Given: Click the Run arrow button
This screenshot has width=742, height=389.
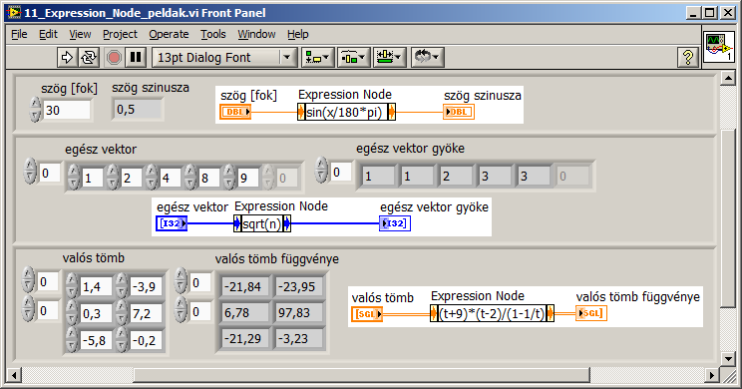Looking at the screenshot, I should tap(67, 57).
